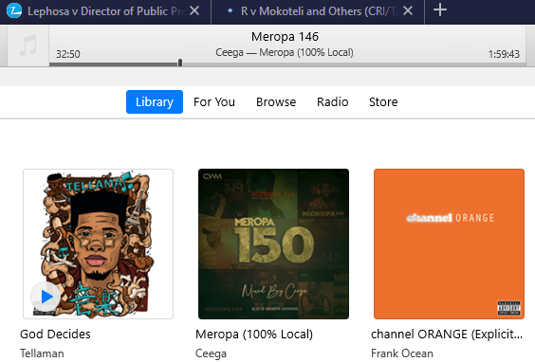This screenshot has width=535, height=362.
Task: Click the browser icon on the Lephosa tab
Action: pyautogui.click(x=14, y=10)
